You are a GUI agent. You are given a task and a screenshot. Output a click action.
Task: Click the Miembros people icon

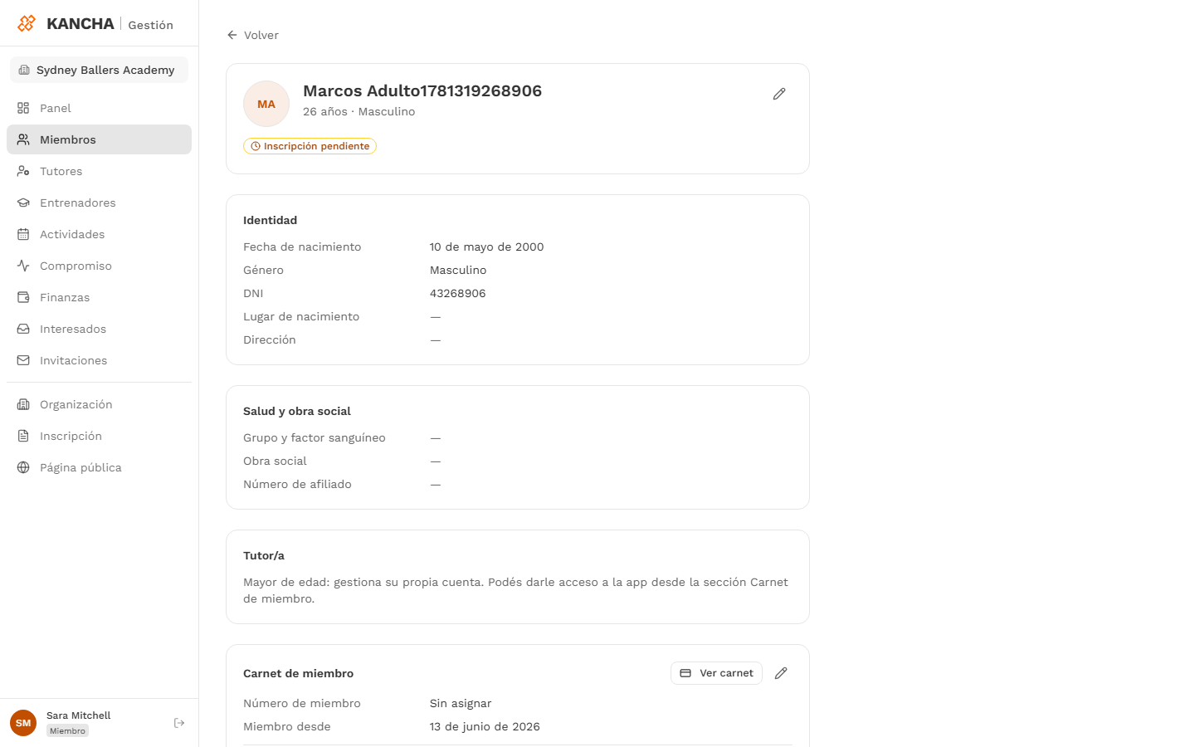tap(23, 139)
